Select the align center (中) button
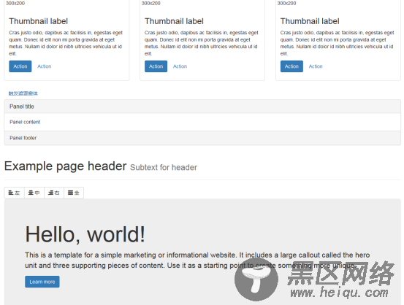 pos(34,193)
